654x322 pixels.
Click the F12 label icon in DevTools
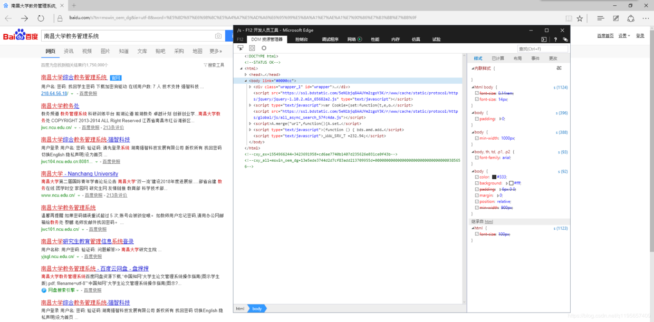240,40
